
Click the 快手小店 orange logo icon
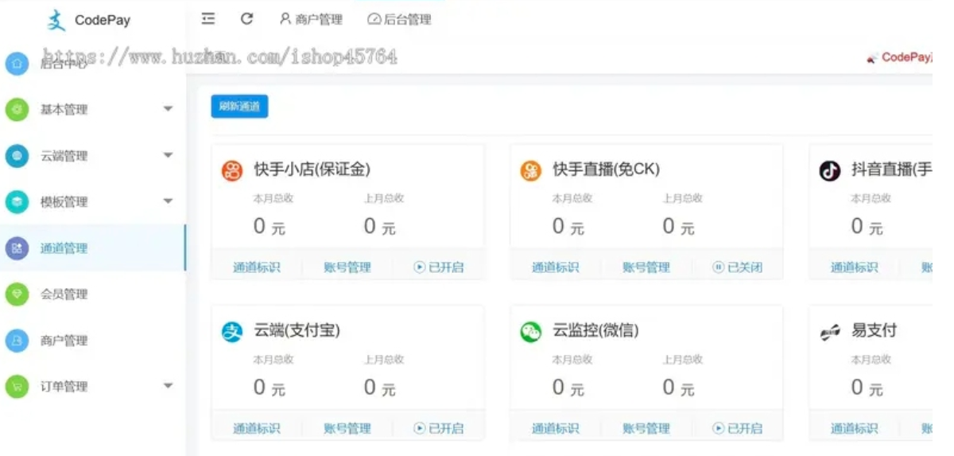tap(232, 170)
